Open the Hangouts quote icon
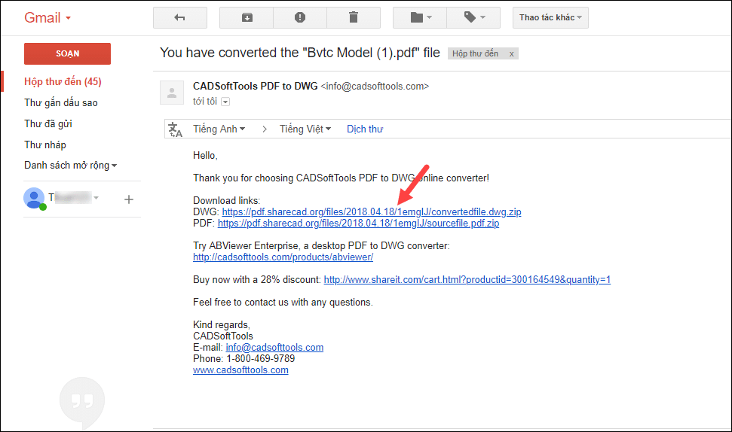Image resolution: width=732 pixels, height=432 pixels. click(81, 401)
